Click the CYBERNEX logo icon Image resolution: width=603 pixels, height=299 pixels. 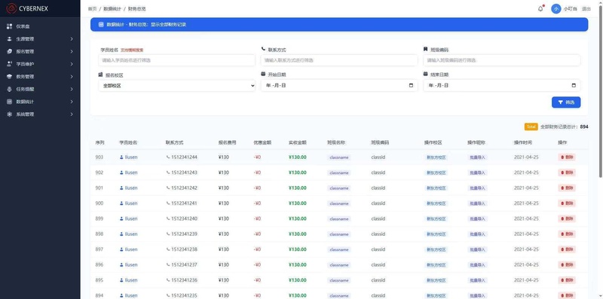(11, 8)
